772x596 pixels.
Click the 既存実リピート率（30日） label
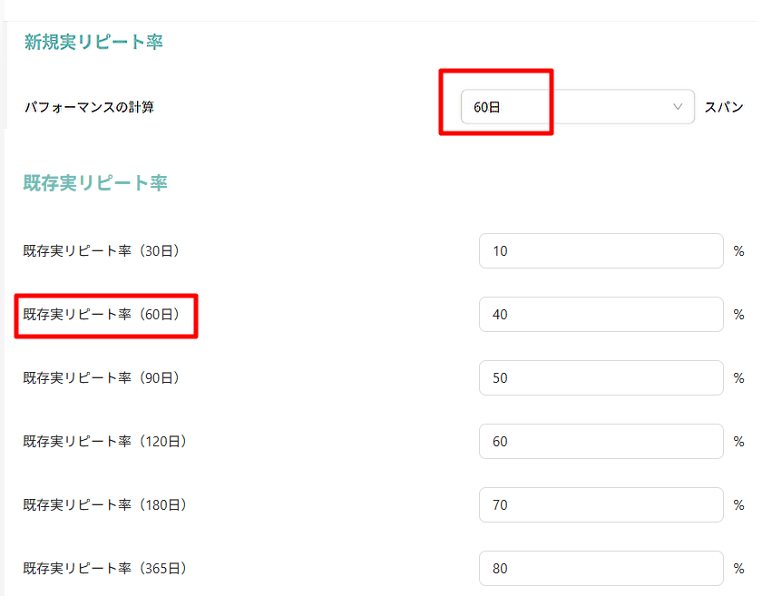pos(102,251)
